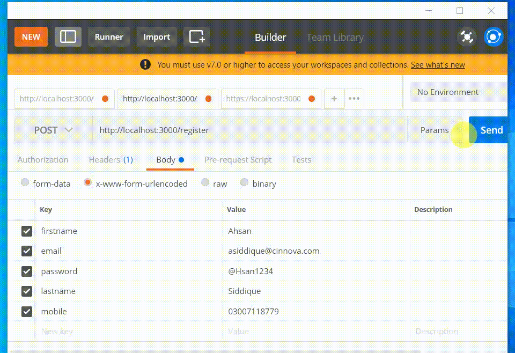
Task: Uncheck the firstname parameter row
Action: coord(27,231)
